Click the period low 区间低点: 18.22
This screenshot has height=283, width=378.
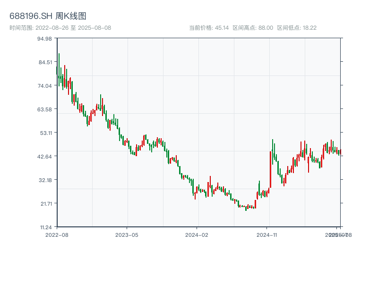point(297,28)
